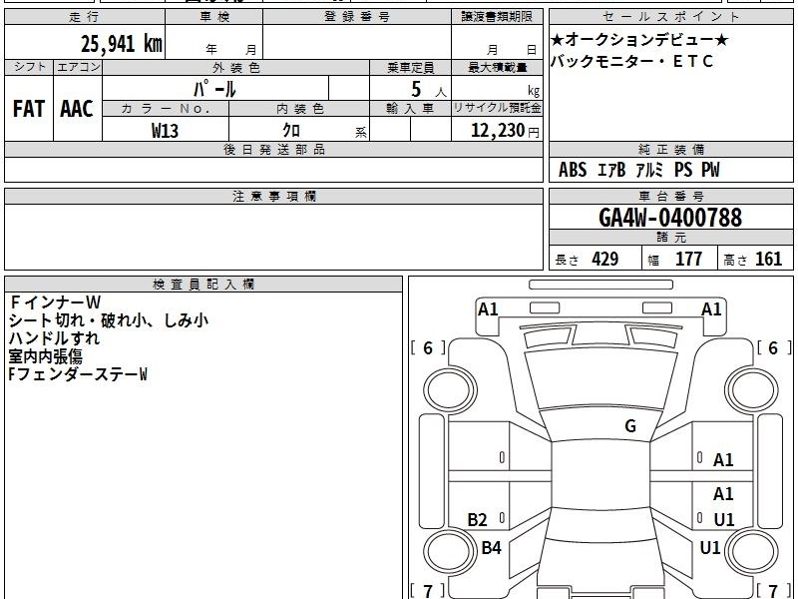
Task: Click the G mark on the windshield diagram
Action: click(630, 426)
